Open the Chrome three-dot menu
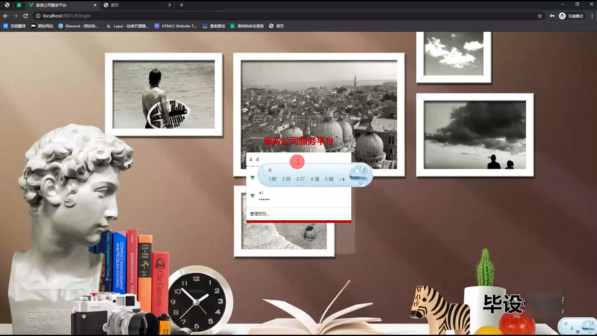597x336 pixels. [x=592, y=16]
